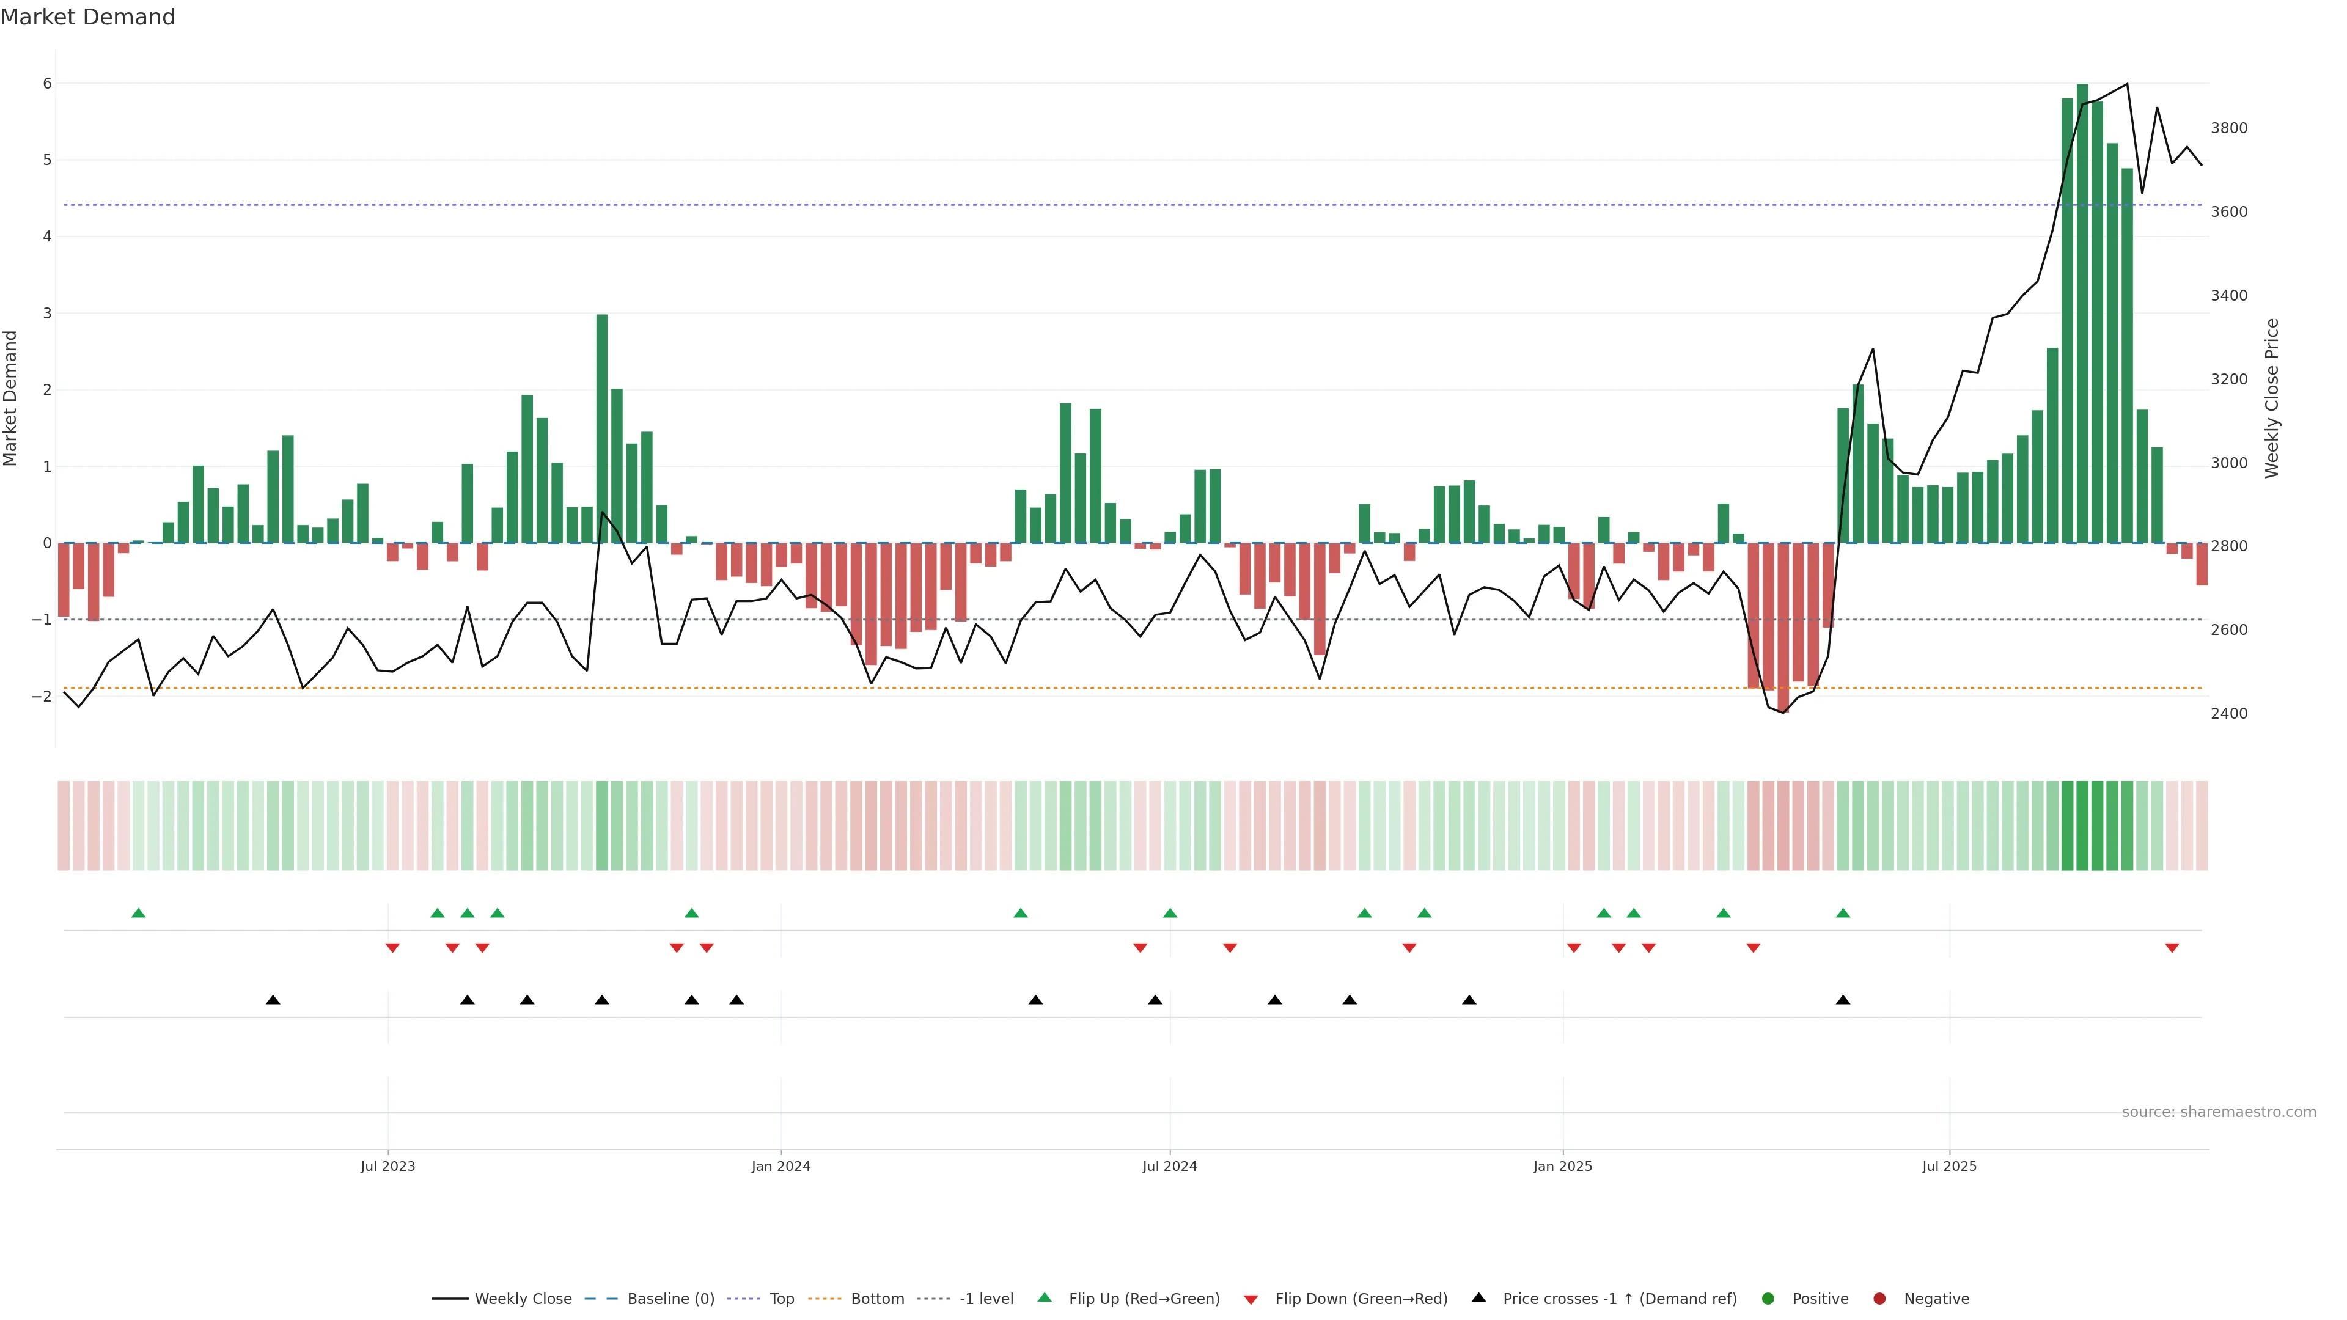Click the black Price crosses -1 legend triangle
This screenshot has height=1320, width=2347.
(x=1478, y=1298)
